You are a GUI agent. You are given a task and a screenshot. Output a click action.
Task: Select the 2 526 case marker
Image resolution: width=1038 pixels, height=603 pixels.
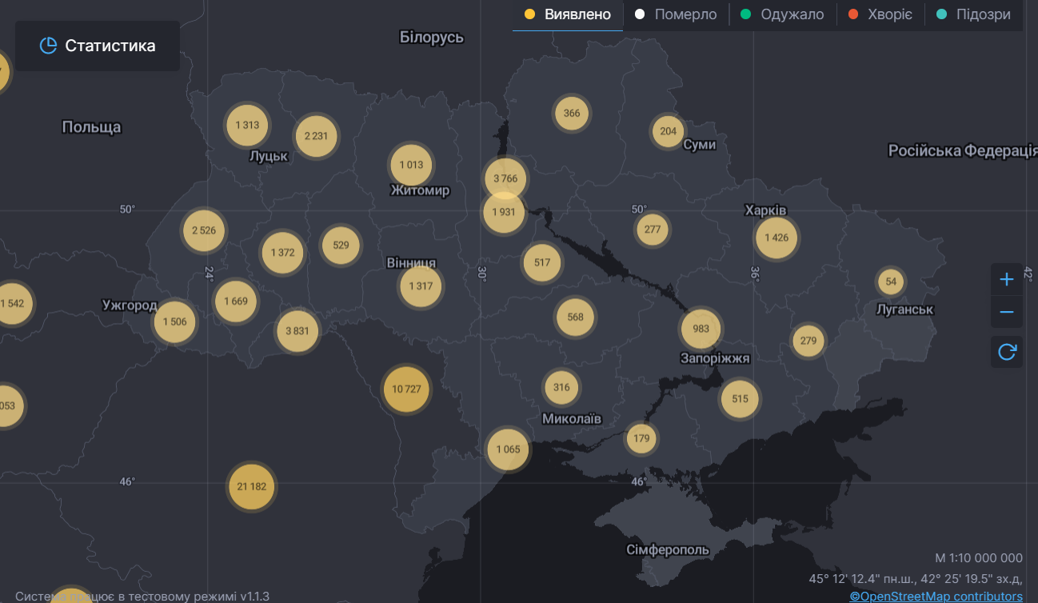point(204,230)
